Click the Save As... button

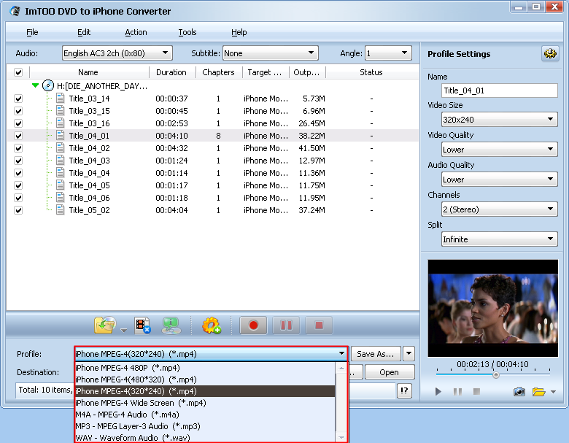tap(376, 354)
